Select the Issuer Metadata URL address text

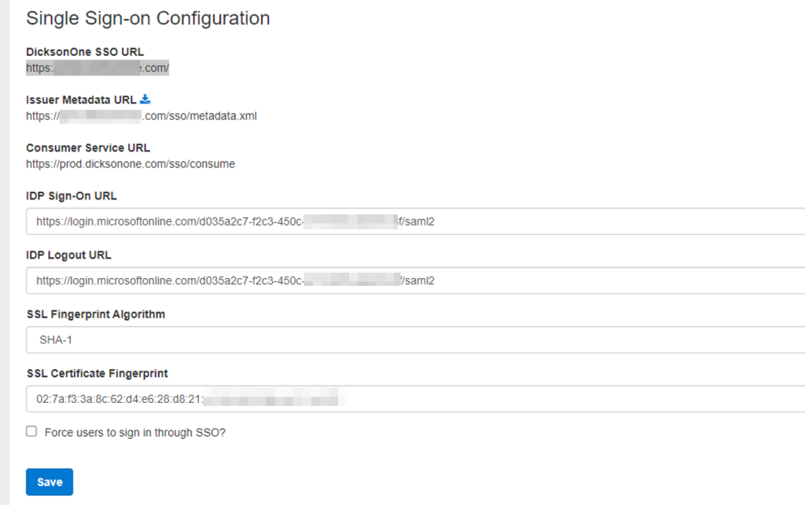click(x=142, y=116)
